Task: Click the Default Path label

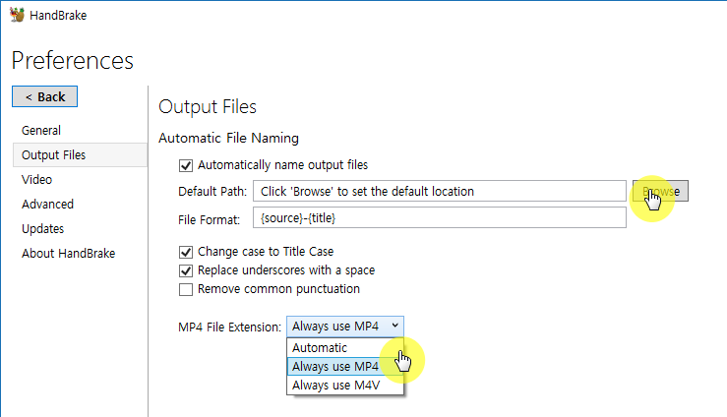Action: pyautogui.click(x=212, y=192)
